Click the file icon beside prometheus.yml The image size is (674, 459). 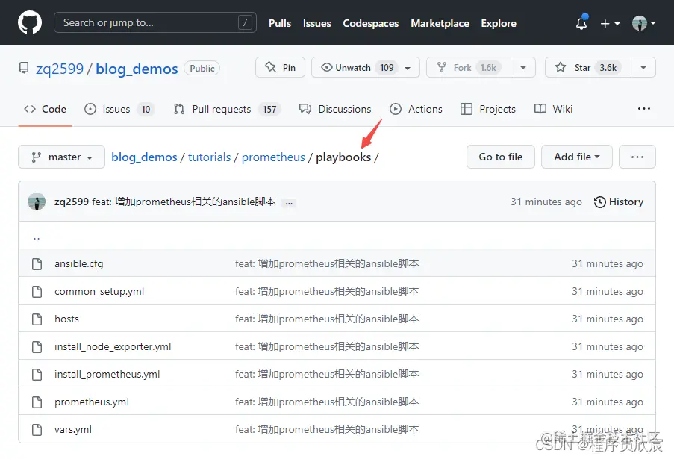[37, 402]
